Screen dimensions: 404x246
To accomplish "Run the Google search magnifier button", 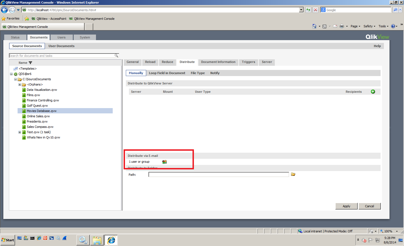I will pyautogui.click(x=395, y=10).
